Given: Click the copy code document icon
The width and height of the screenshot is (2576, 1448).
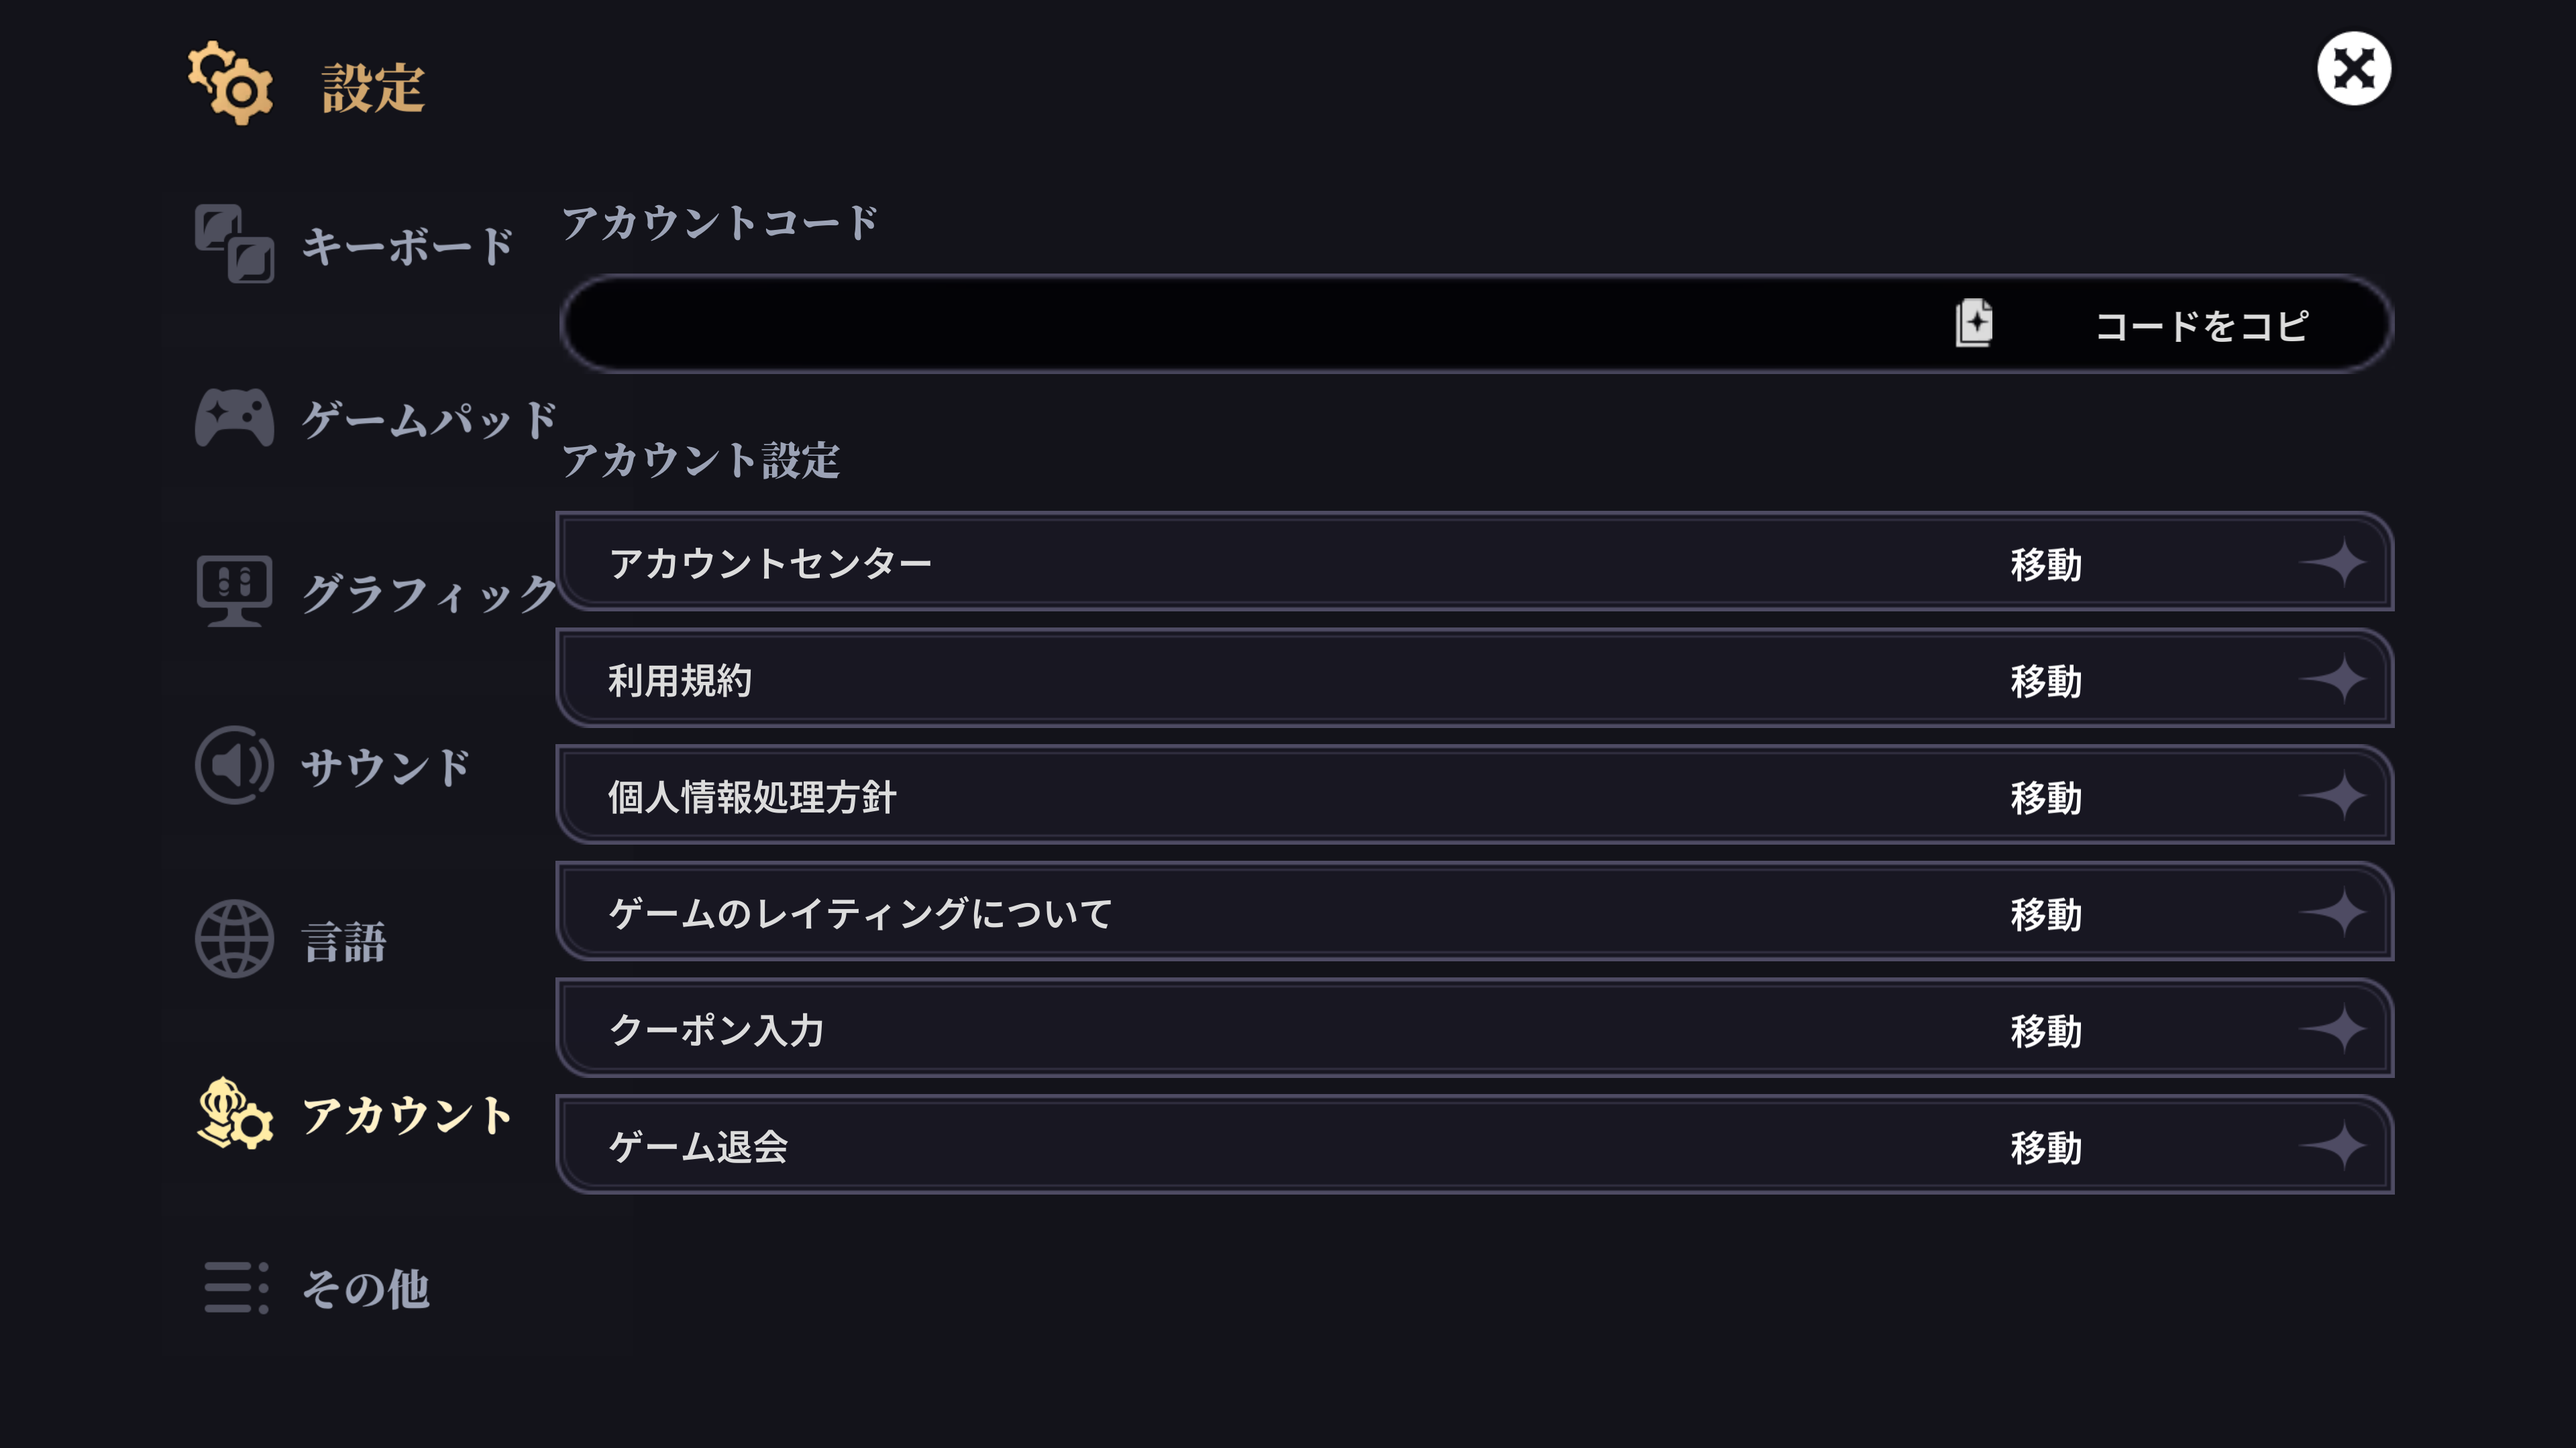Looking at the screenshot, I should [x=1973, y=322].
